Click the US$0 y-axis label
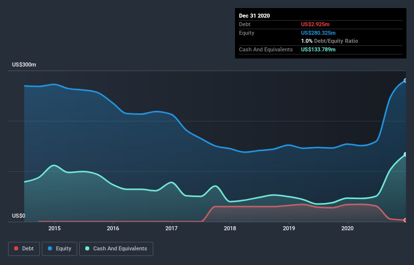The height and width of the screenshot is (265, 414). click(x=19, y=216)
